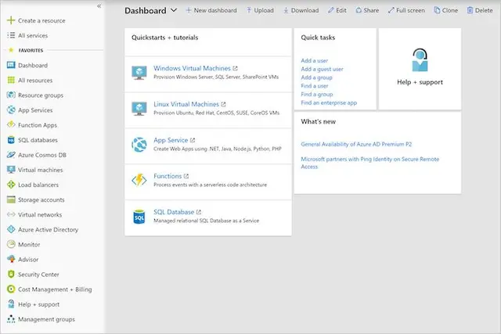Viewport: 501px width, 334px height.
Task: Open the Advisor icon
Action: click(x=11, y=259)
